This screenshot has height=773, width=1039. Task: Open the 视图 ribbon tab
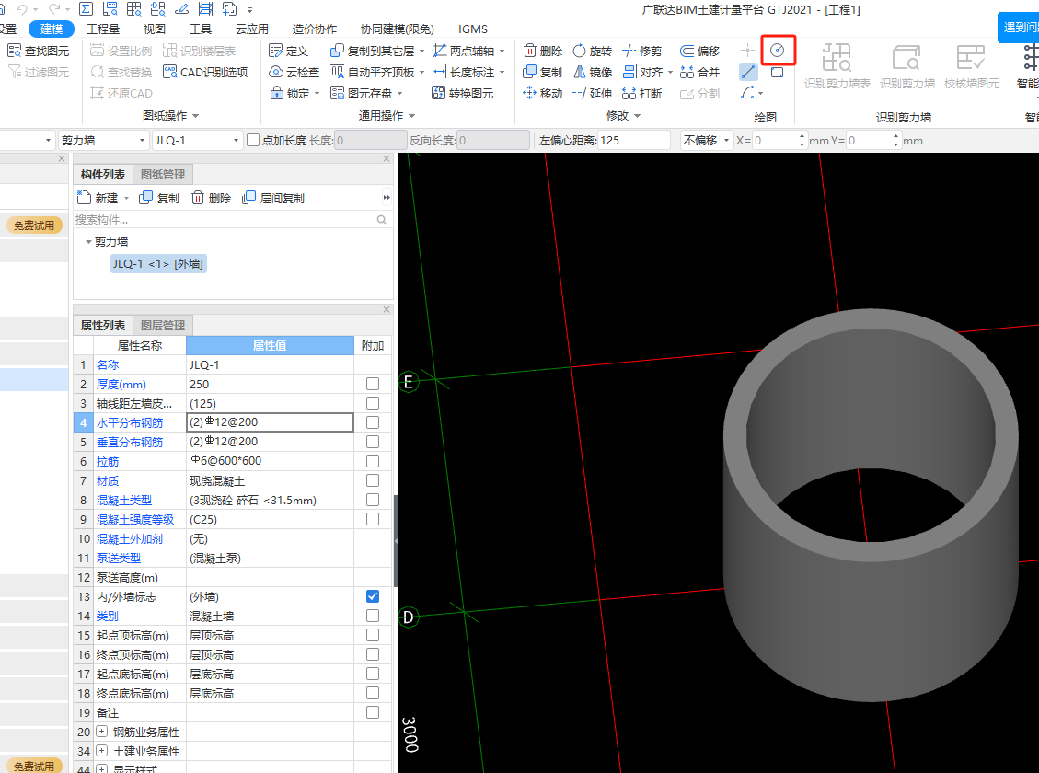click(155, 29)
